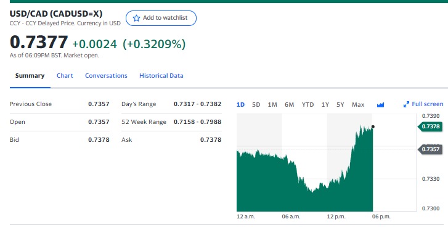Add USD/CAD to watchlist
Screen dimensions: 448x227
161,18
